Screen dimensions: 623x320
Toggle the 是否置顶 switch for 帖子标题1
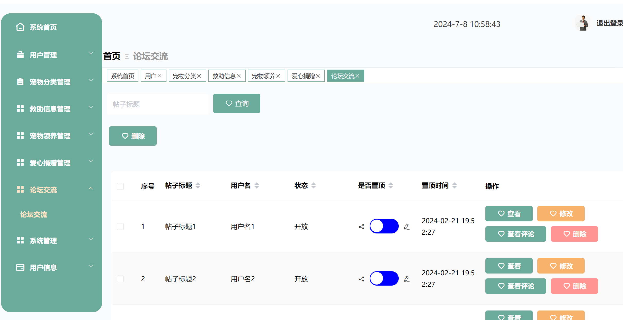(x=384, y=226)
